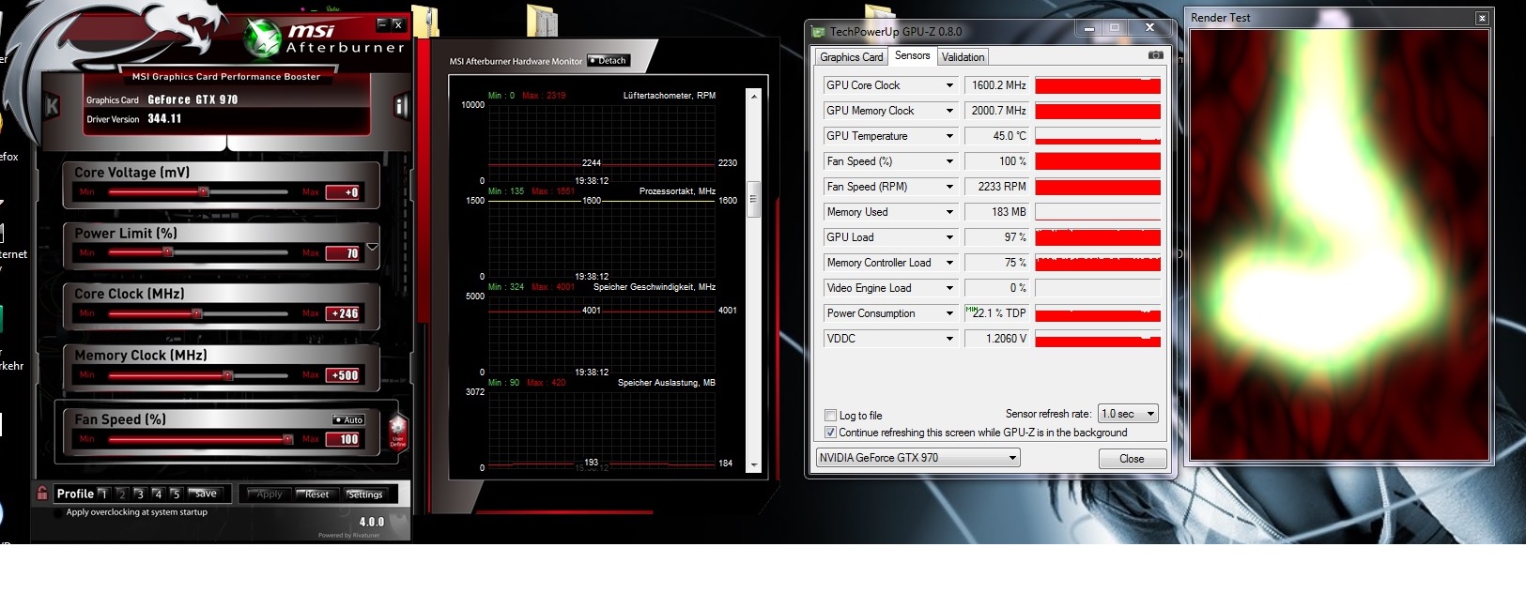
Task: Take a GPU-Z screenshot with camera icon
Action: 1155,55
